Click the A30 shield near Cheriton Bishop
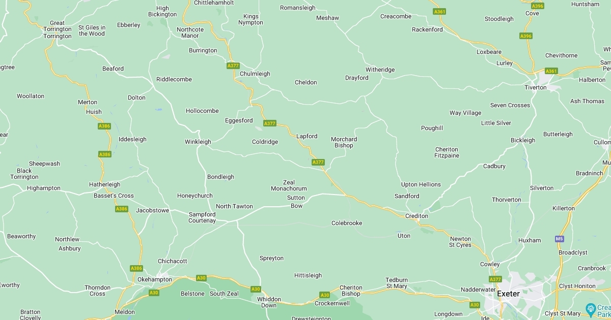 tap(325, 295)
